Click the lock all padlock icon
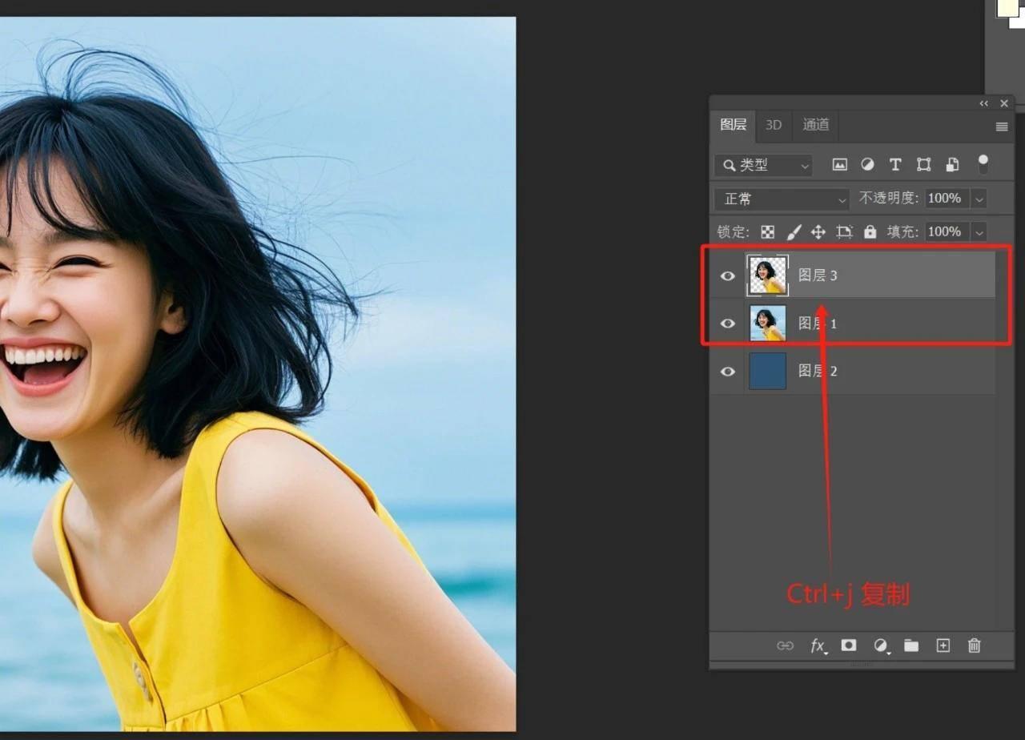Screen dimensions: 1025x740 point(870,232)
